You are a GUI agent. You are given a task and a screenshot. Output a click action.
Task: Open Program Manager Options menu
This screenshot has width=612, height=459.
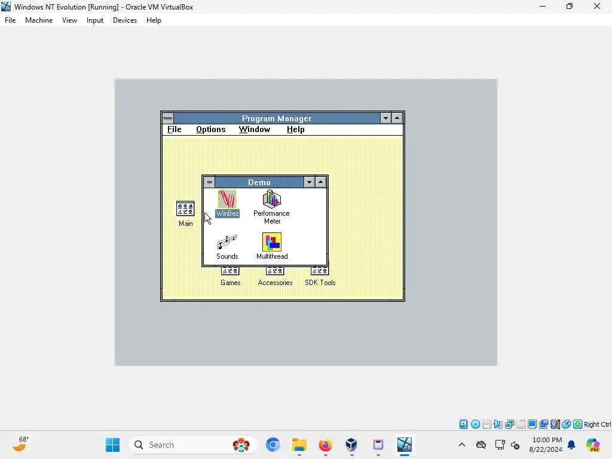tap(211, 130)
